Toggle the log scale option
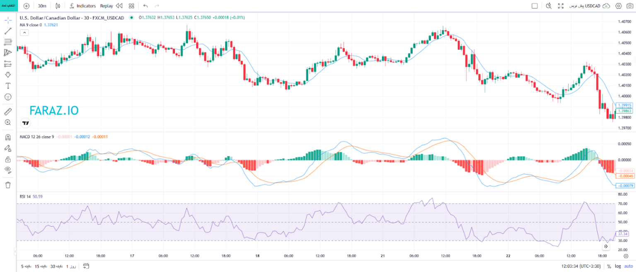The image size is (636, 272). 618,266
